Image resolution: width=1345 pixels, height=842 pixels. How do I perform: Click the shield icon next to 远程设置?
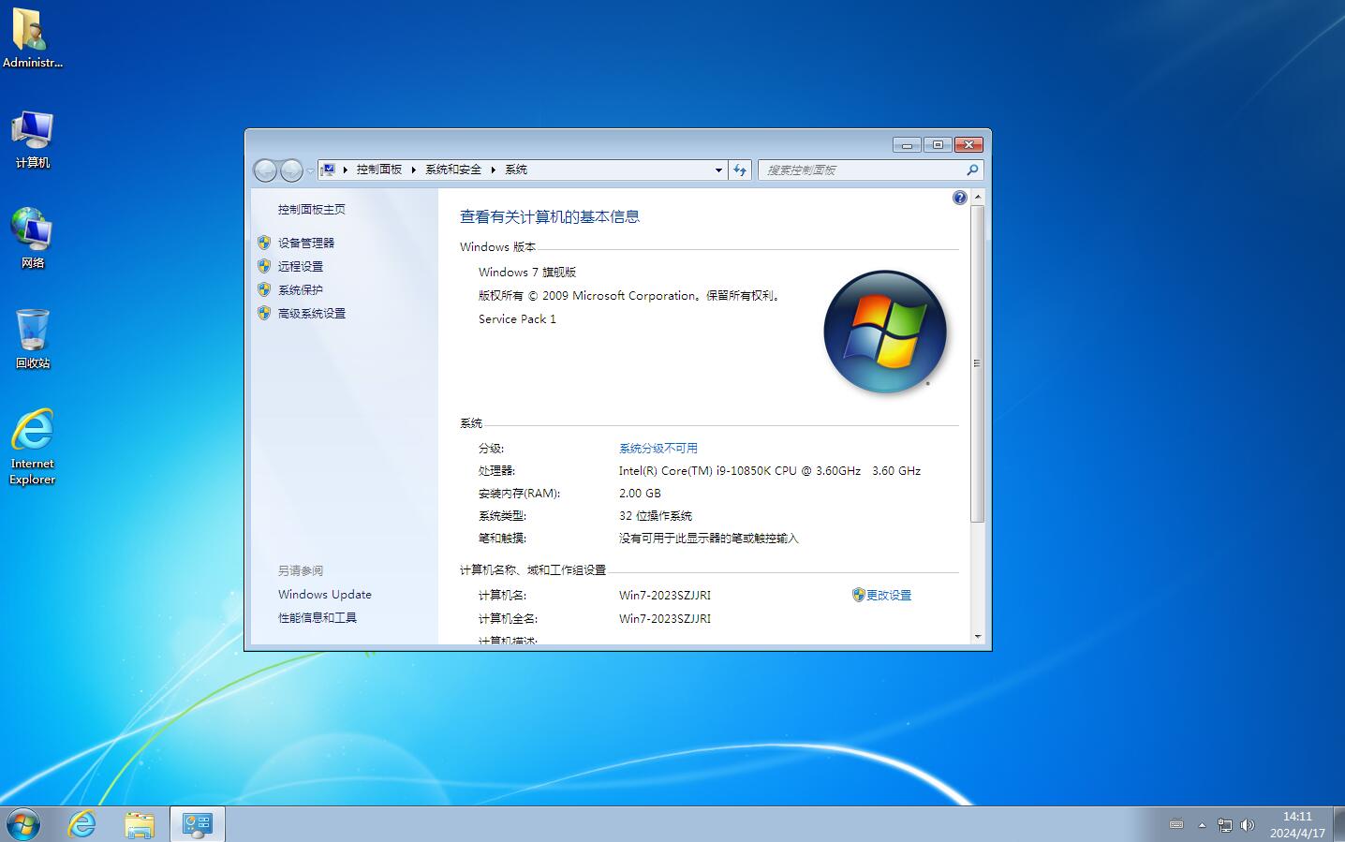(x=264, y=266)
